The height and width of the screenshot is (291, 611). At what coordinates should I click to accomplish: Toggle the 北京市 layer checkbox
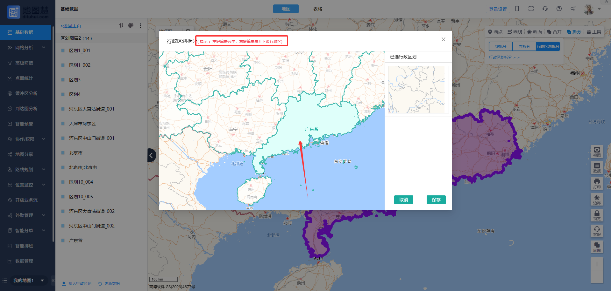63,153
